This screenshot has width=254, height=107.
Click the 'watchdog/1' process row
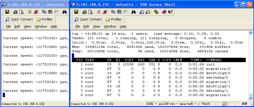159,91
